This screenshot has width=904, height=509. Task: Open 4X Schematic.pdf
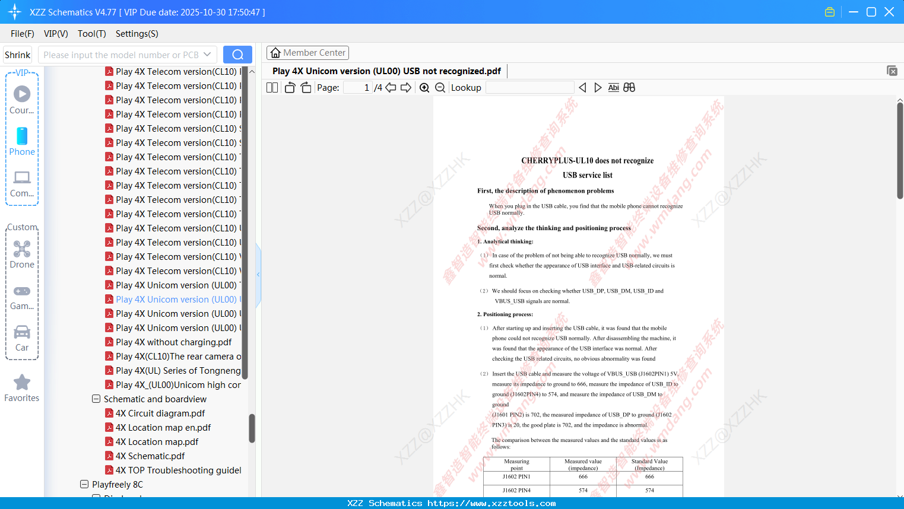150,456
